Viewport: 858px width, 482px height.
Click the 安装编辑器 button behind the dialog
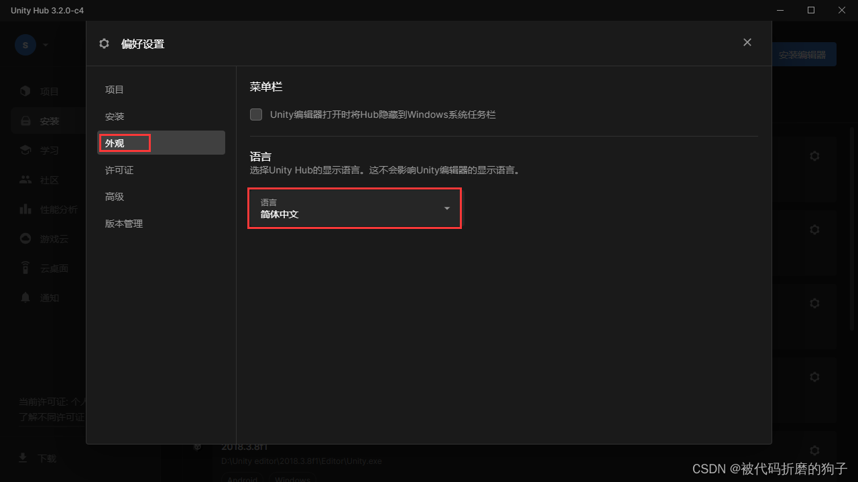point(803,55)
